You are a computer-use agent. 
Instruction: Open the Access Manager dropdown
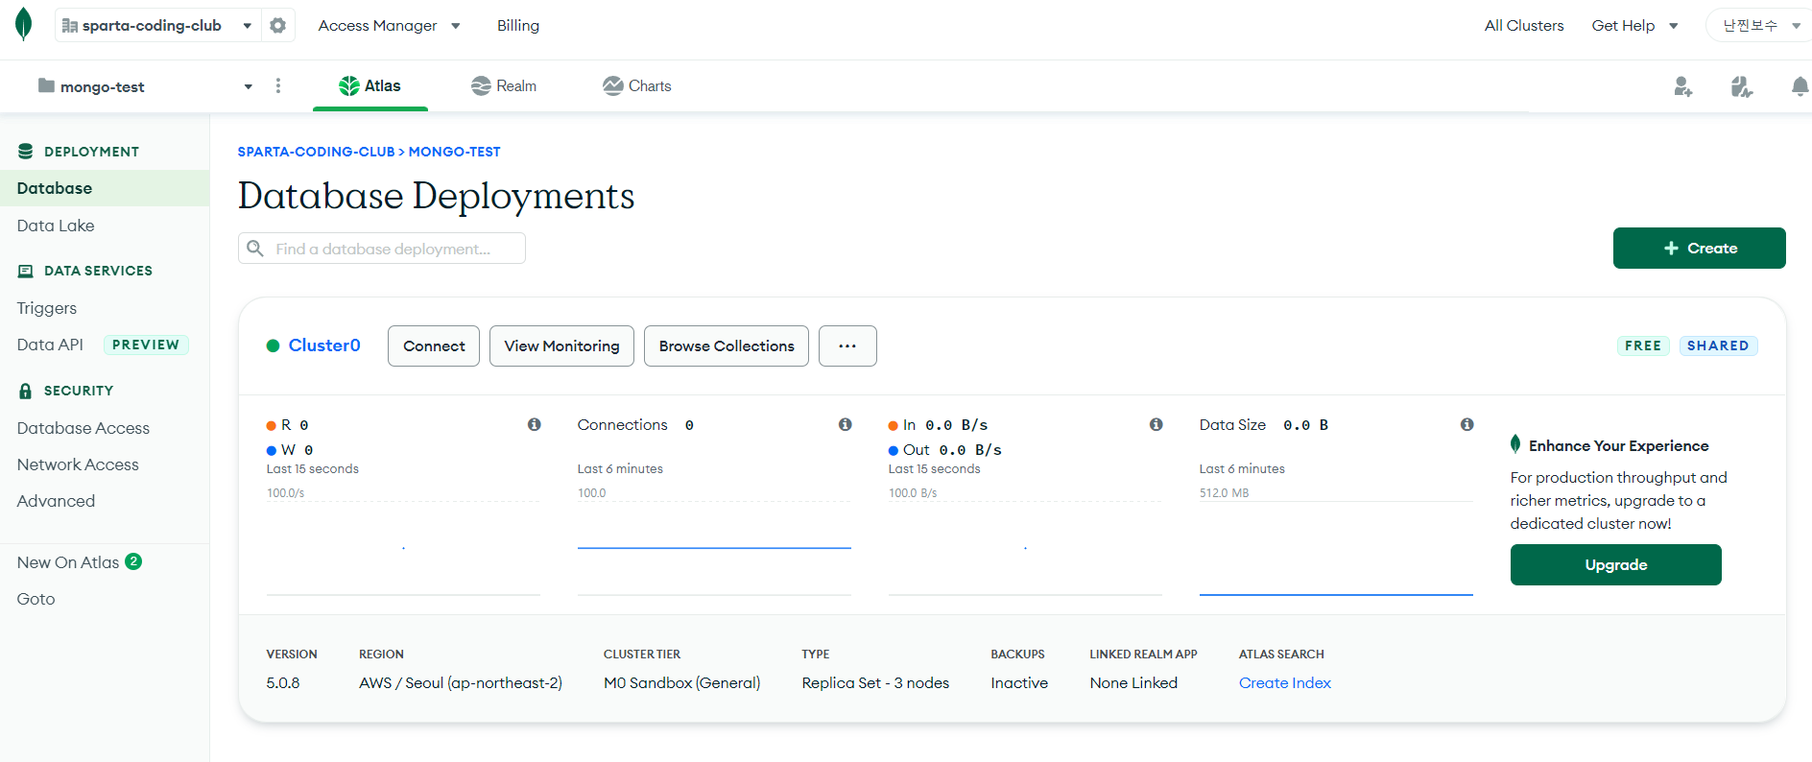[x=390, y=26]
